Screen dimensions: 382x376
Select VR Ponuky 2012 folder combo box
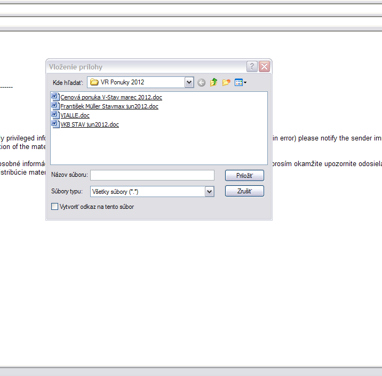(x=140, y=82)
